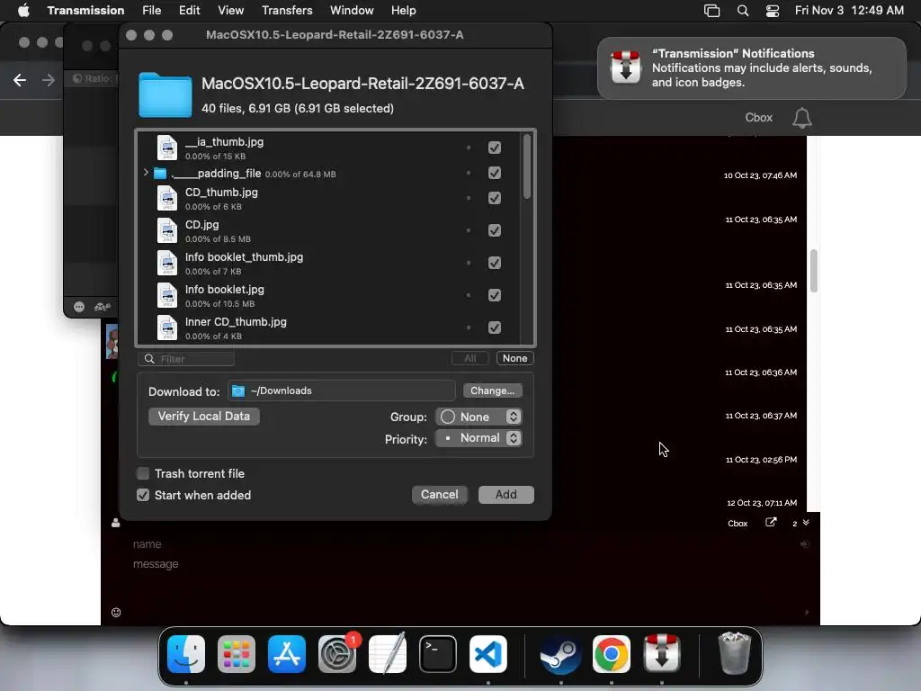The height and width of the screenshot is (691, 921).
Task: Open the Transfers menu
Action: 287,10
